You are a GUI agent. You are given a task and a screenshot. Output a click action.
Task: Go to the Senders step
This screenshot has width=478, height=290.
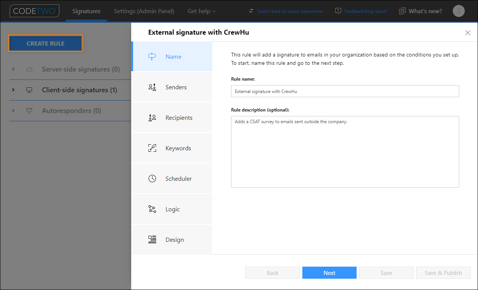[x=172, y=87]
